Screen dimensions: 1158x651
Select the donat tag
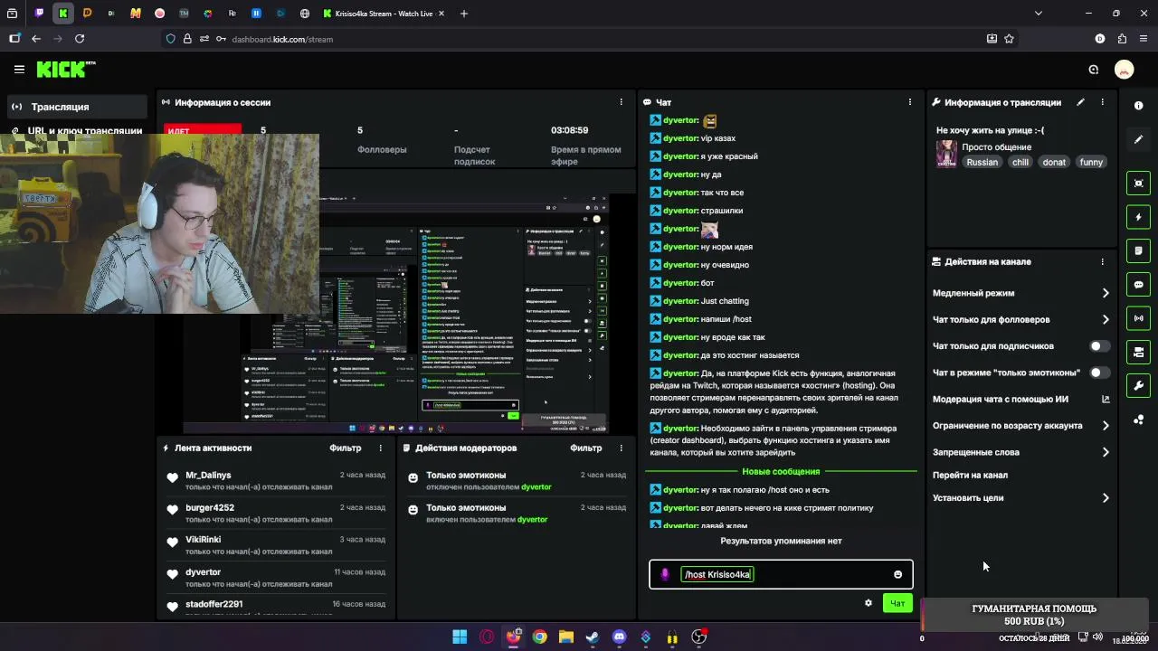[x=1054, y=162]
